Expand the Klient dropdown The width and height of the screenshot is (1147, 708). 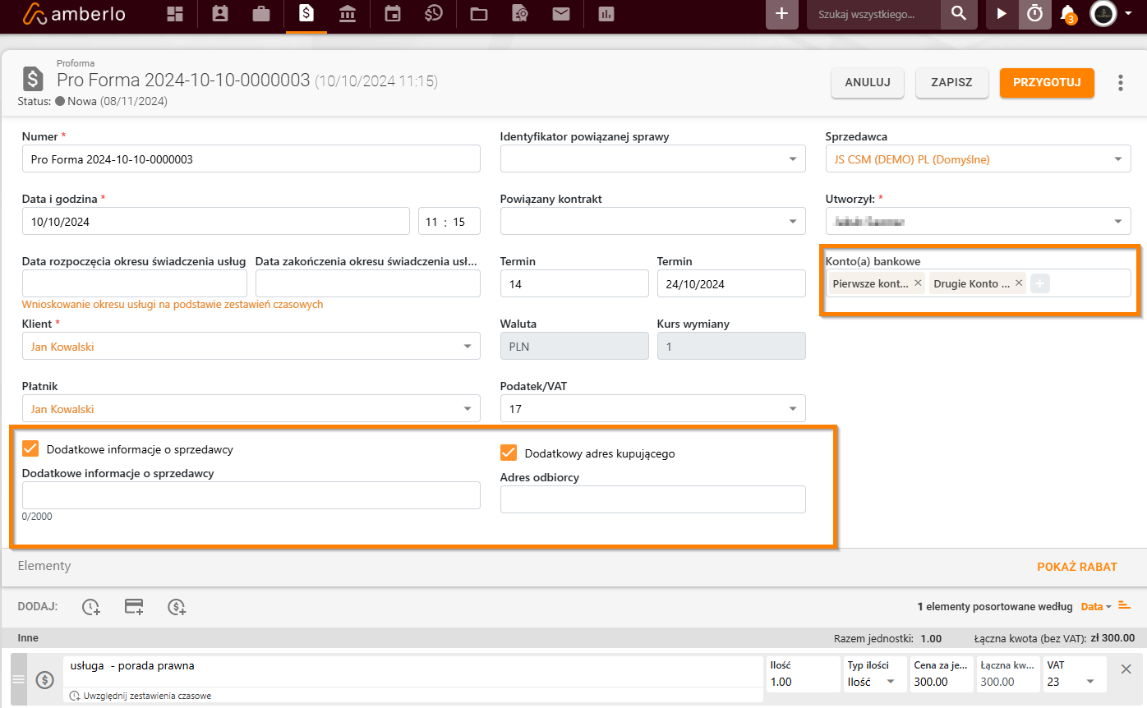tap(468, 347)
